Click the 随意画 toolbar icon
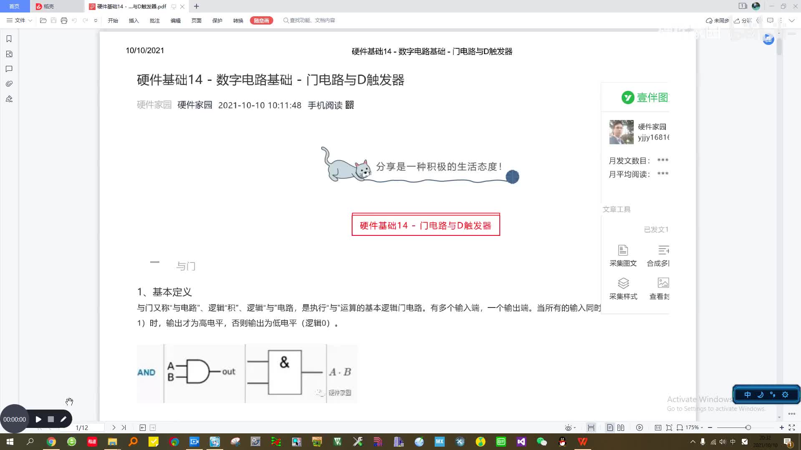 coord(260,20)
